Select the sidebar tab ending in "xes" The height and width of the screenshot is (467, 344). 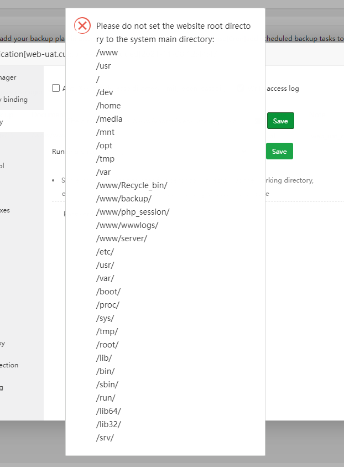(x=5, y=210)
